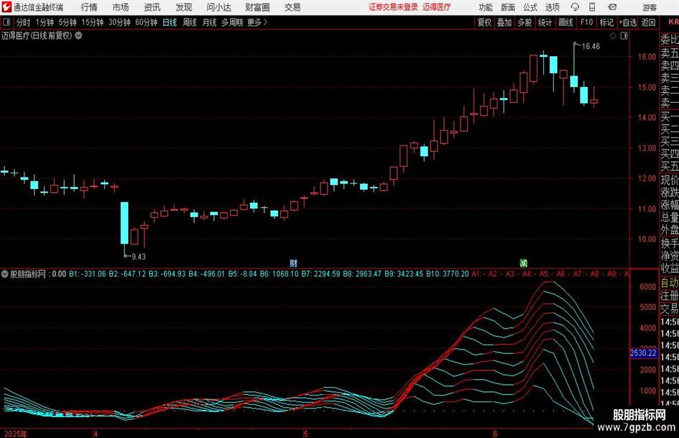Open the mobile phone icon in top bar
The width and height of the screenshot is (679, 438).
coord(592,7)
